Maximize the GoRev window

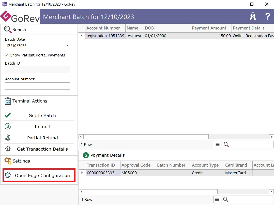click(252, 4)
